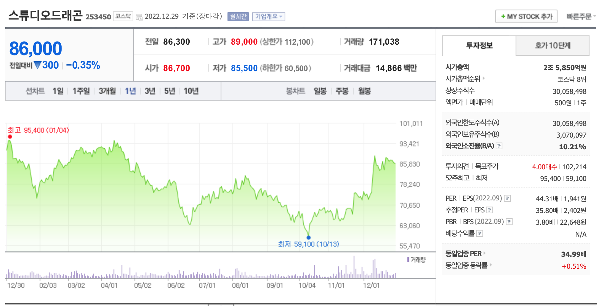The image size is (604, 306).
Task: Click the blue 최저 59,100 marker dot
Action: (308, 237)
